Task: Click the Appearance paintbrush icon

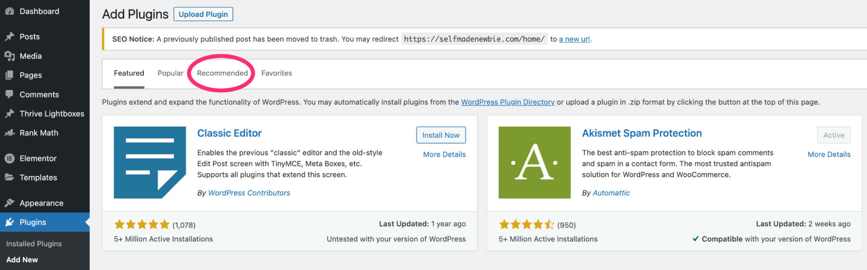Action: pyautogui.click(x=10, y=203)
